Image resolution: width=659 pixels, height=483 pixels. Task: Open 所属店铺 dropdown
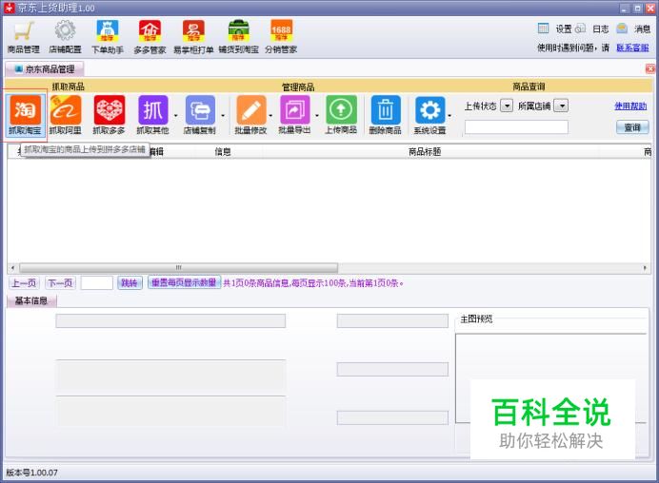[561, 106]
